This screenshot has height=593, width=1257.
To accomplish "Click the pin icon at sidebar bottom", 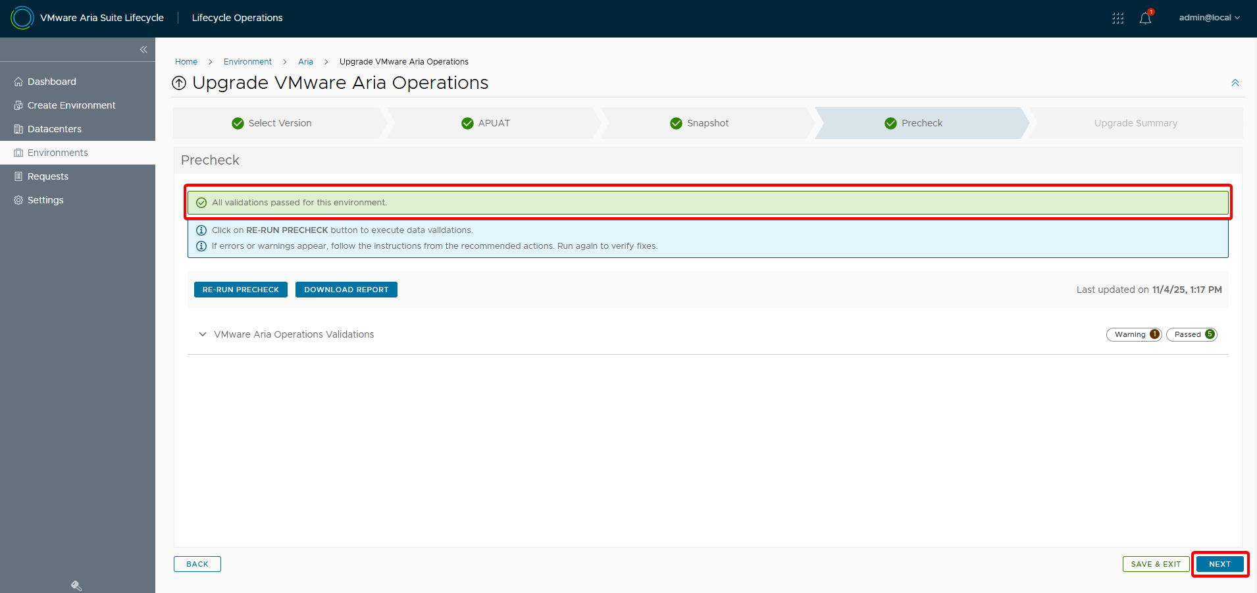I will tap(76, 585).
